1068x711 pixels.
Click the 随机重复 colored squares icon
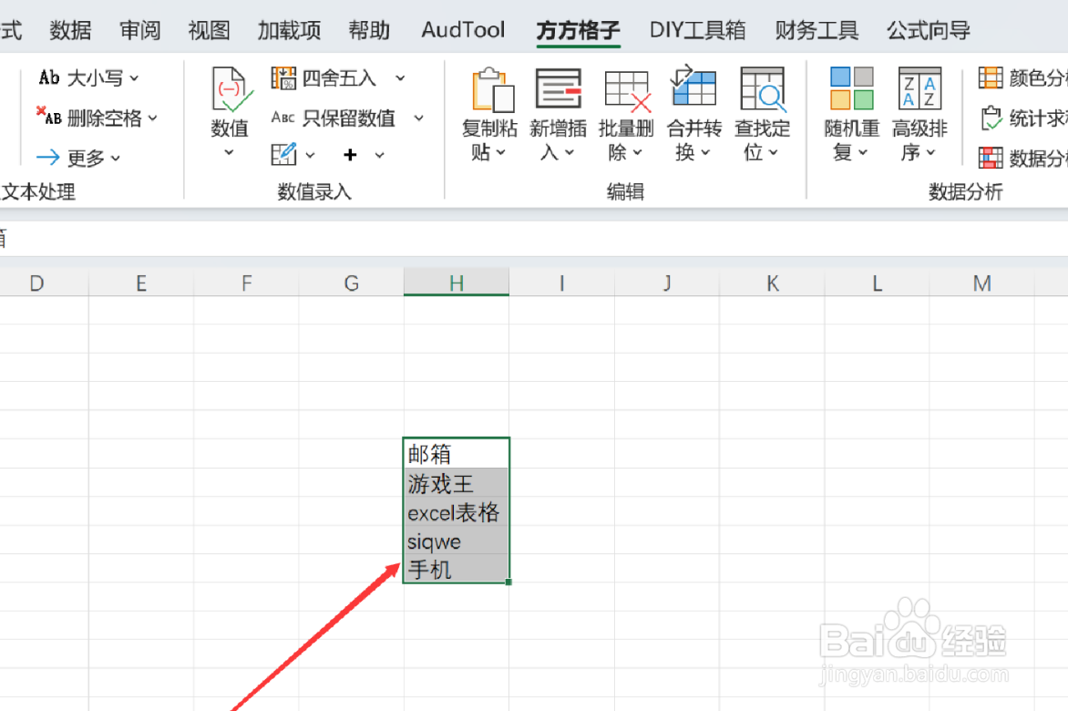[x=851, y=88]
